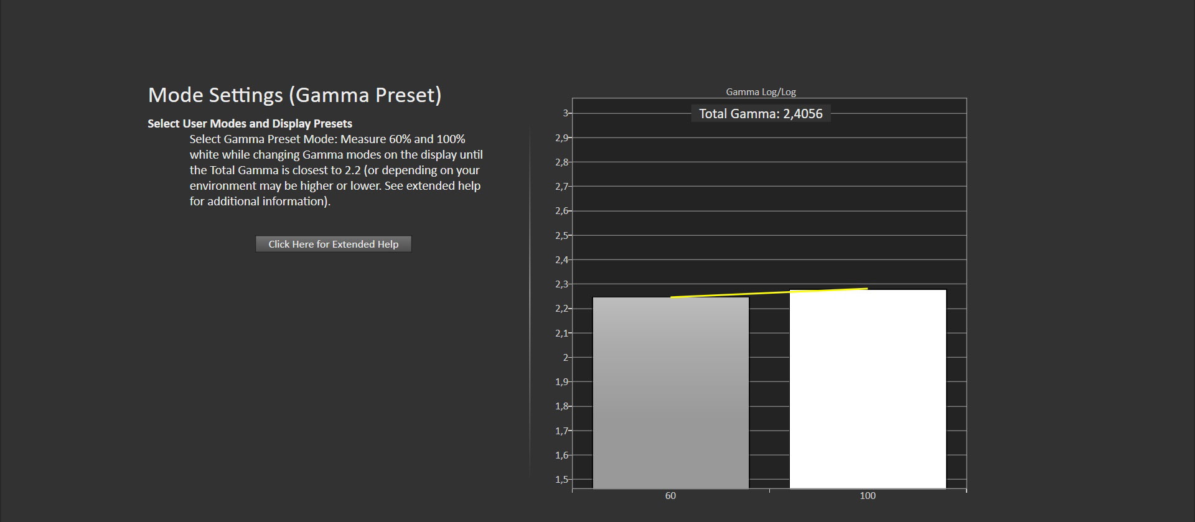Click the 1,8 y-axis tick label
The height and width of the screenshot is (522, 1195).
[x=561, y=406]
